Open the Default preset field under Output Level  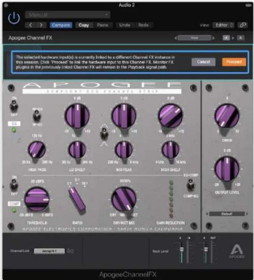coord(227,214)
